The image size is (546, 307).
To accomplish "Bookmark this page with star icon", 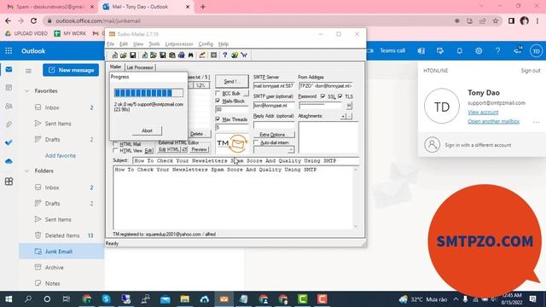I will [x=496, y=20].
